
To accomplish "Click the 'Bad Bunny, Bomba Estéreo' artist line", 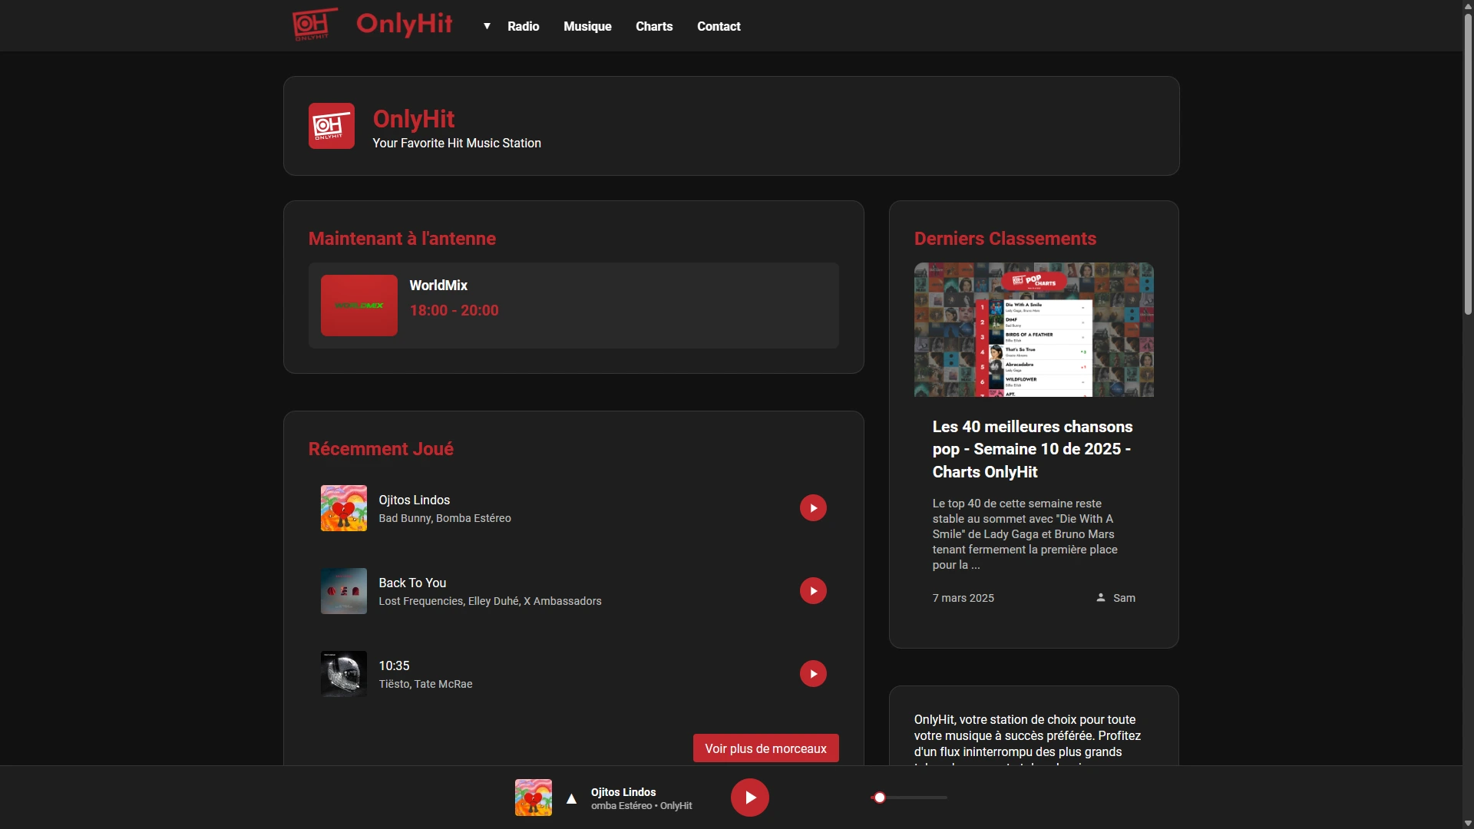I will 445,518.
